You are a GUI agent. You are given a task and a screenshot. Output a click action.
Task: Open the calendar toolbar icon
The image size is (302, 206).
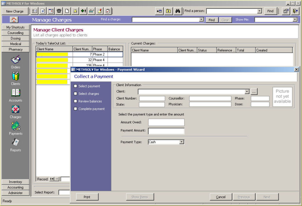pyautogui.click(x=51, y=11)
